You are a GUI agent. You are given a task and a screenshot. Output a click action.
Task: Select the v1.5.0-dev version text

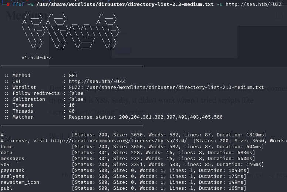(36, 58)
